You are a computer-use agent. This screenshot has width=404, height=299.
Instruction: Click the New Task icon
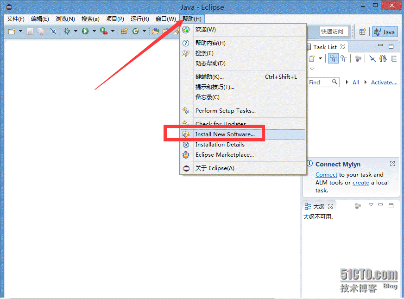tap(312, 58)
